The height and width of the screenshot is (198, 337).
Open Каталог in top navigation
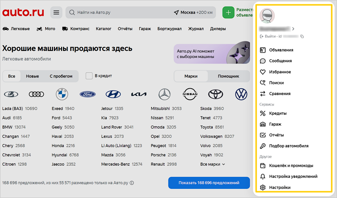point(104,29)
